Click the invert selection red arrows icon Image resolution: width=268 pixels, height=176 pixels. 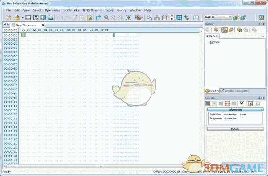pyautogui.click(x=227, y=103)
